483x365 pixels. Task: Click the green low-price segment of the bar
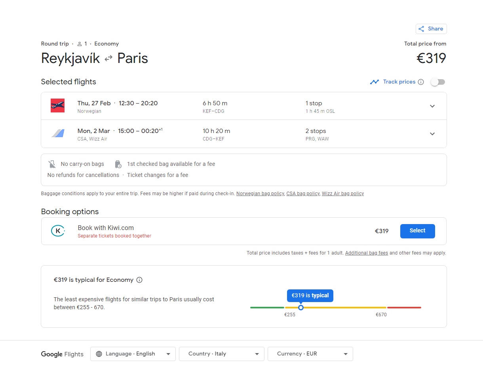[x=267, y=308]
